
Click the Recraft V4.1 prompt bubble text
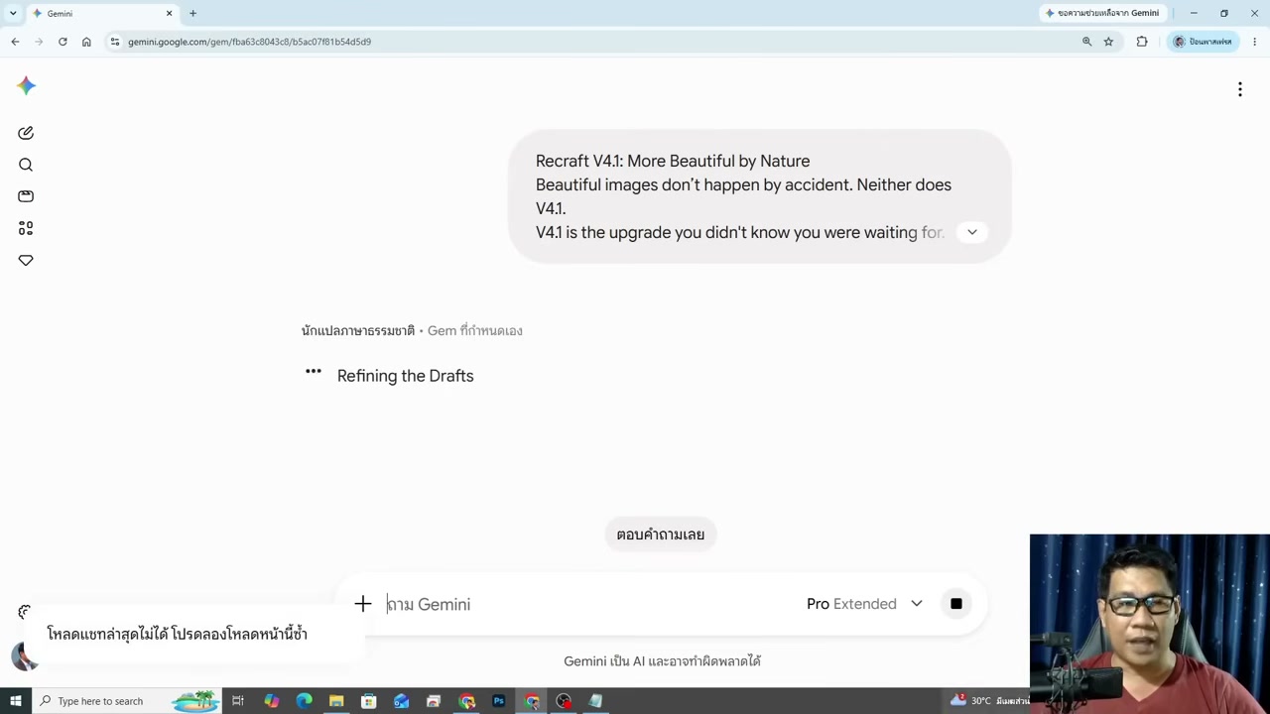point(741,196)
